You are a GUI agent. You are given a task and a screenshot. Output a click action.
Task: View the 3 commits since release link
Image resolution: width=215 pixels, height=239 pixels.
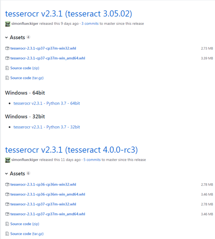(x=90, y=24)
